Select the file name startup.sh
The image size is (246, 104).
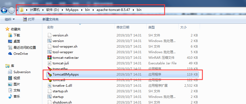60,91
